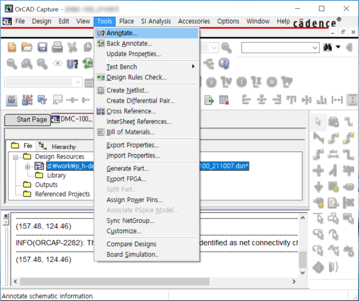The image size is (359, 301).
Task: Choose Back Annotate... menu entry
Action: pos(147,43)
